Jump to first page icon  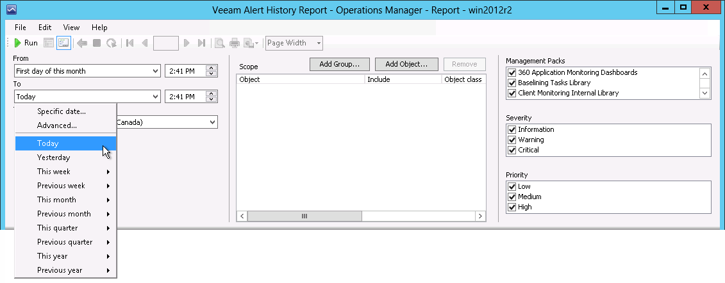click(130, 43)
